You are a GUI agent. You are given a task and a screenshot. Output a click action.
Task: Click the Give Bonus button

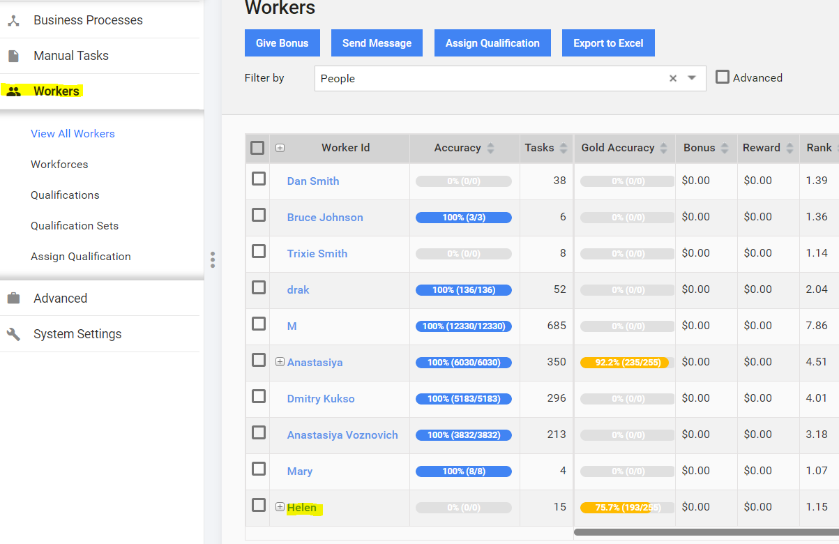[x=282, y=43]
